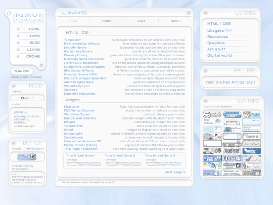This screenshot has width=273, height=205.
Task: Go to the NEXT links page
Action: click(x=175, y=21)
